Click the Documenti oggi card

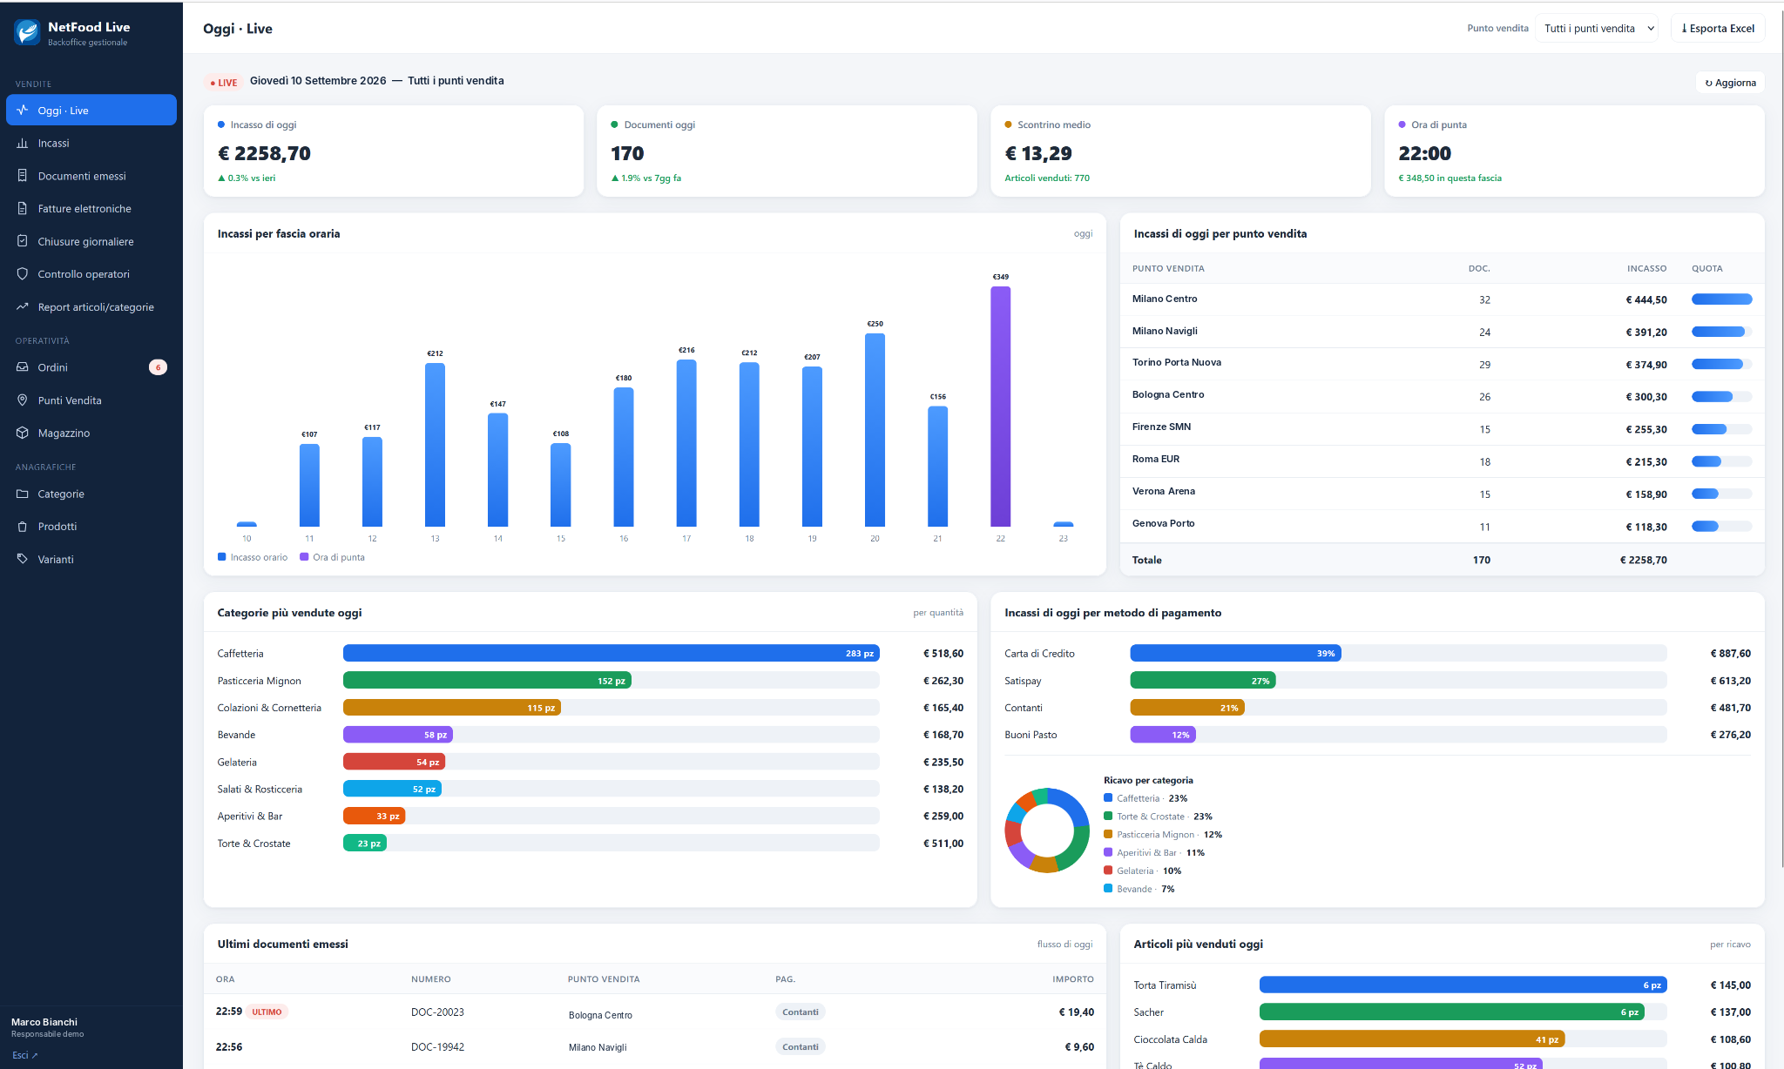click(x=787, y=151)
